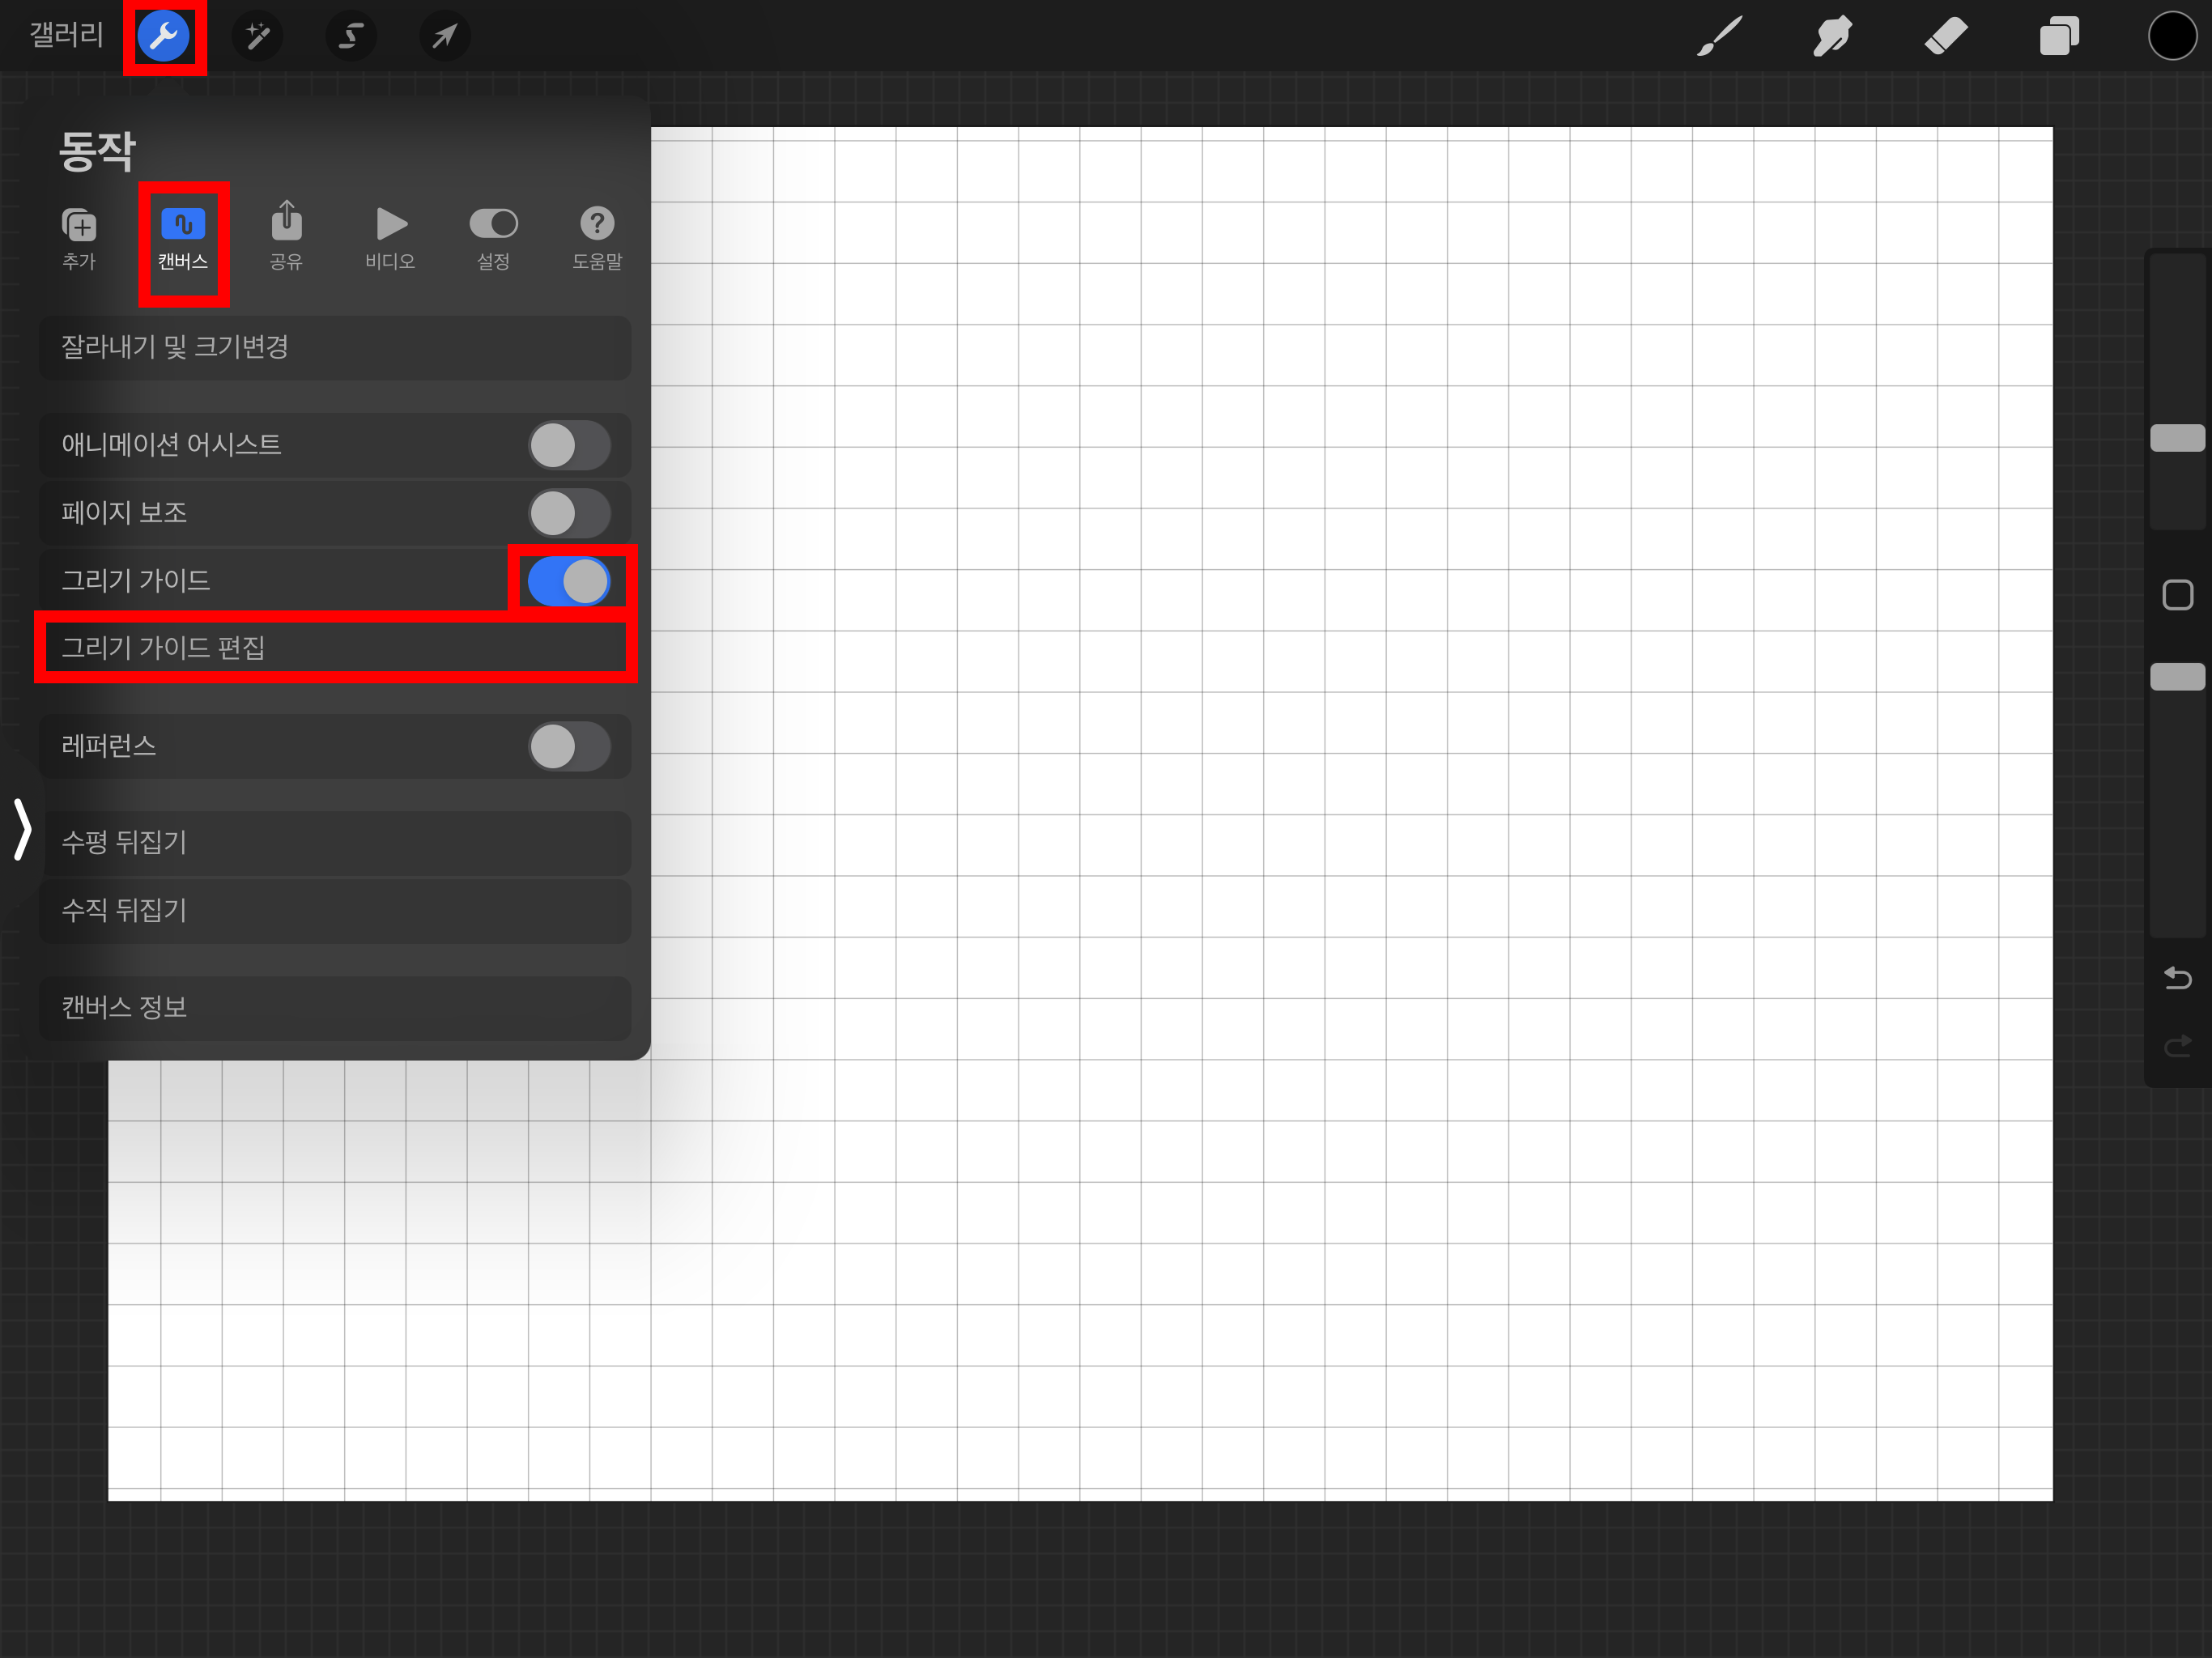Enable the 페이지 보조 switch
The width and height of the screenshot is (2212, 1658).
[x=569, y=513]
